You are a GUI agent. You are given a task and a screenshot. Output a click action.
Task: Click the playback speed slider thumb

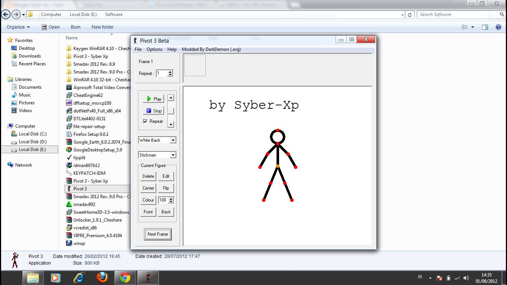171,111
